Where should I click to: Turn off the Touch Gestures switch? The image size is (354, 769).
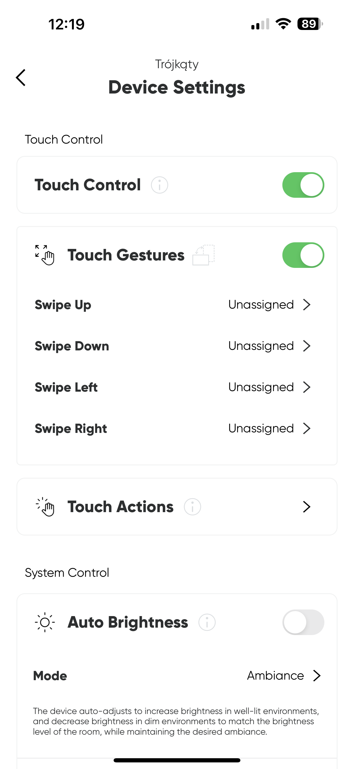[303, 255]
